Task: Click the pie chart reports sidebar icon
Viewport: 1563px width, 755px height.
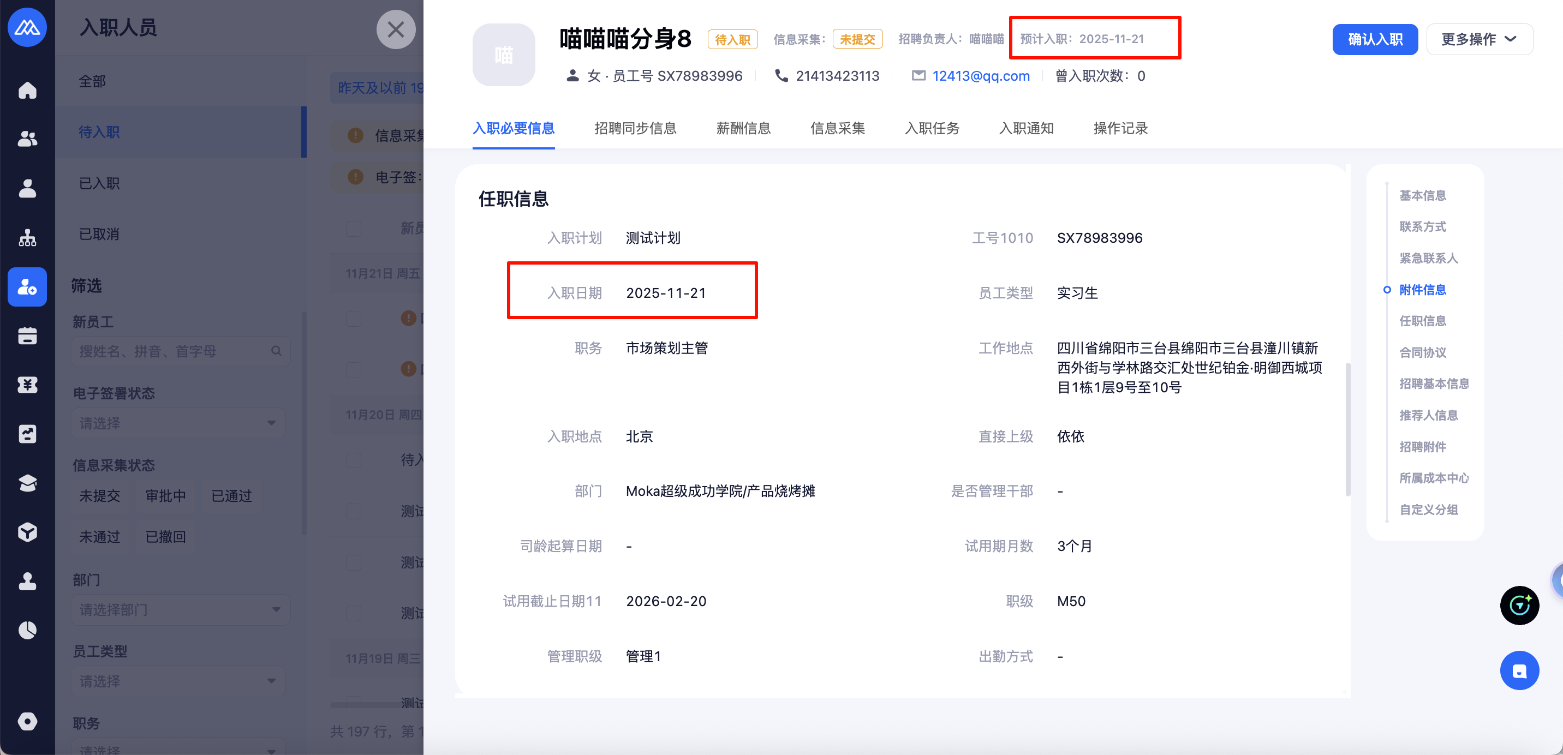Action: [x=27, y=631]
